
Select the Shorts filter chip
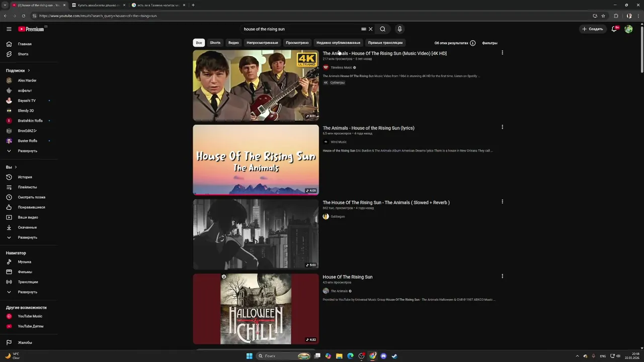tap(215, 43)
